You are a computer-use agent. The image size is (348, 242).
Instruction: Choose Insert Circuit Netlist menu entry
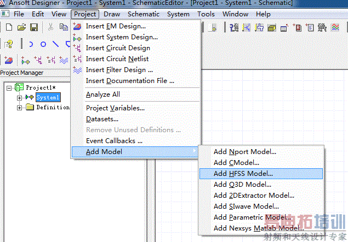click(136, 59)
